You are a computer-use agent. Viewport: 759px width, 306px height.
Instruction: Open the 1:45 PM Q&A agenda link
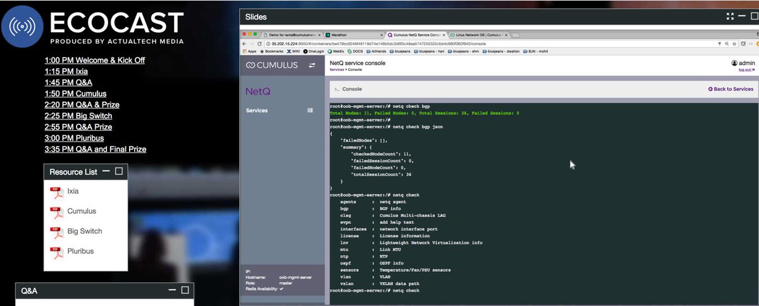click(68, 82)
